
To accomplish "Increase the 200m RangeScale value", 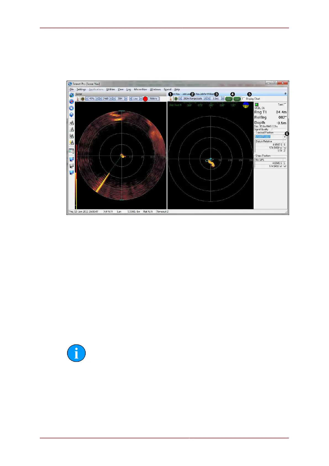I will [205, 99].
